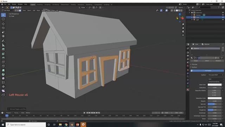Click the material Deselect button
The height and width of the screenshot is (127, 225).
tap(218, 61)
